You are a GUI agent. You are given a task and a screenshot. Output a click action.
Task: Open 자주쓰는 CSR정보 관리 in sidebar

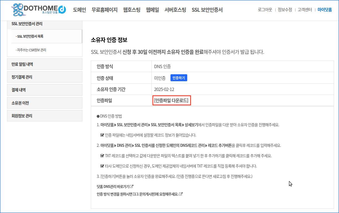(31, 50)
